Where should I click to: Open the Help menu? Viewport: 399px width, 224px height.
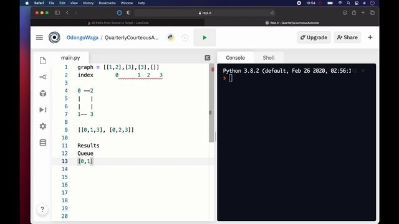[x=142, y=3]
